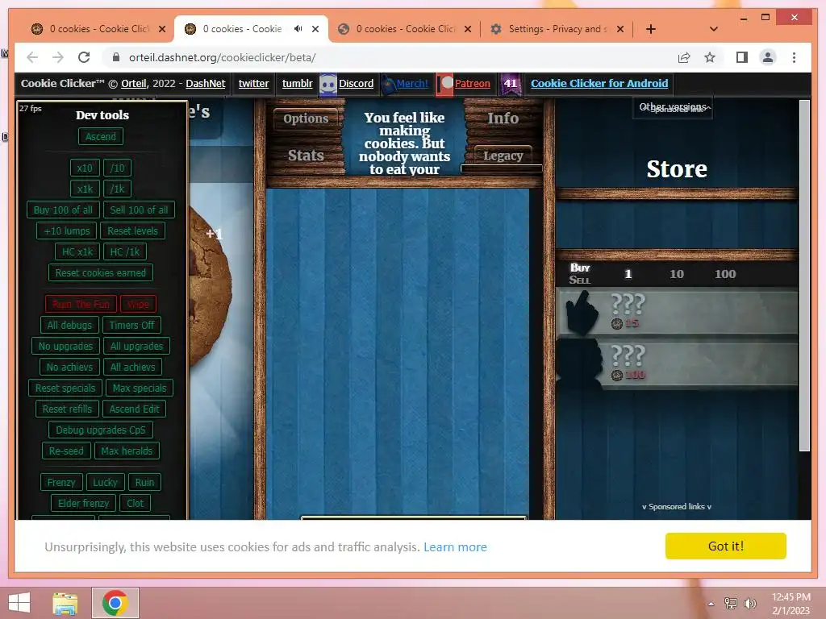Screen dimensions: 826x619
Task: Set store bulk amount to 10
Action: click(677, 274)
